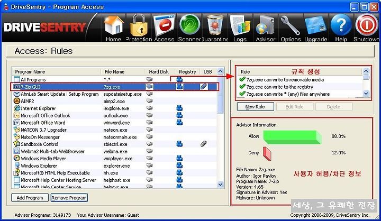Click the DriveSentry title bar app icon
The height and width of the screenshot is (221, 381).
(6, 6)
